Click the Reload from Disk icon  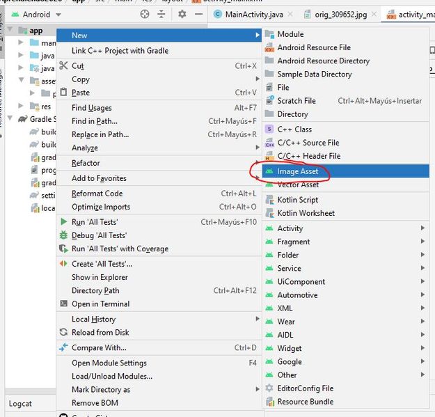pyautogui.click(x=63, y=332)
